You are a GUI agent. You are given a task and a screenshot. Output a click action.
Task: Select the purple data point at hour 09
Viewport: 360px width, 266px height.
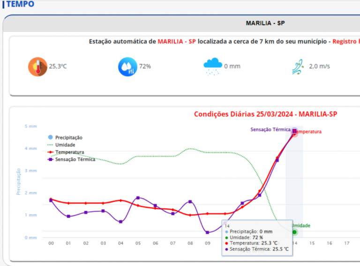(x=207, y=233)
